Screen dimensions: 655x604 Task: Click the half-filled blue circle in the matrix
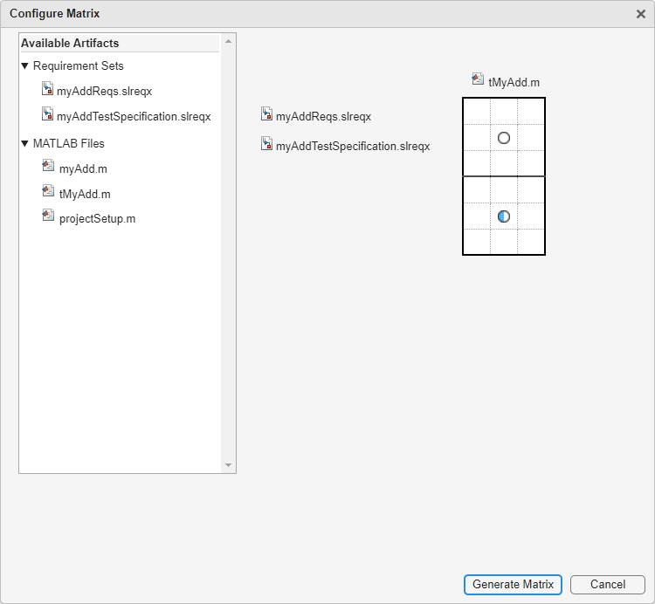coord(504,216)
